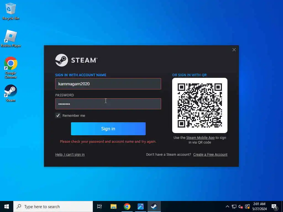Select the Steam desktop shortcut

click(x=11, y=93)
